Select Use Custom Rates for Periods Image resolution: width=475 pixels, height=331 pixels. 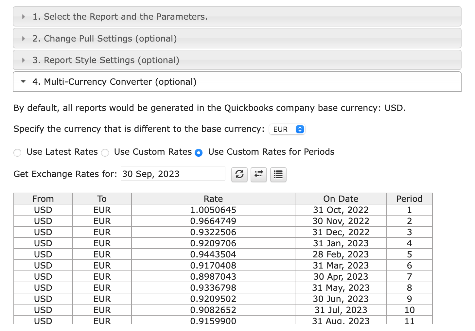click(199, 153)
